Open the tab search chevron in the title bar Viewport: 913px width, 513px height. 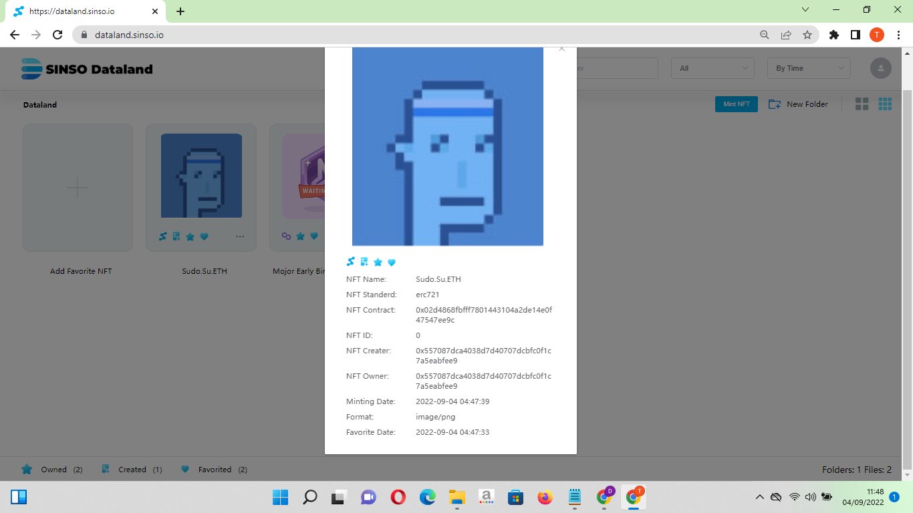tap(805, 9)
